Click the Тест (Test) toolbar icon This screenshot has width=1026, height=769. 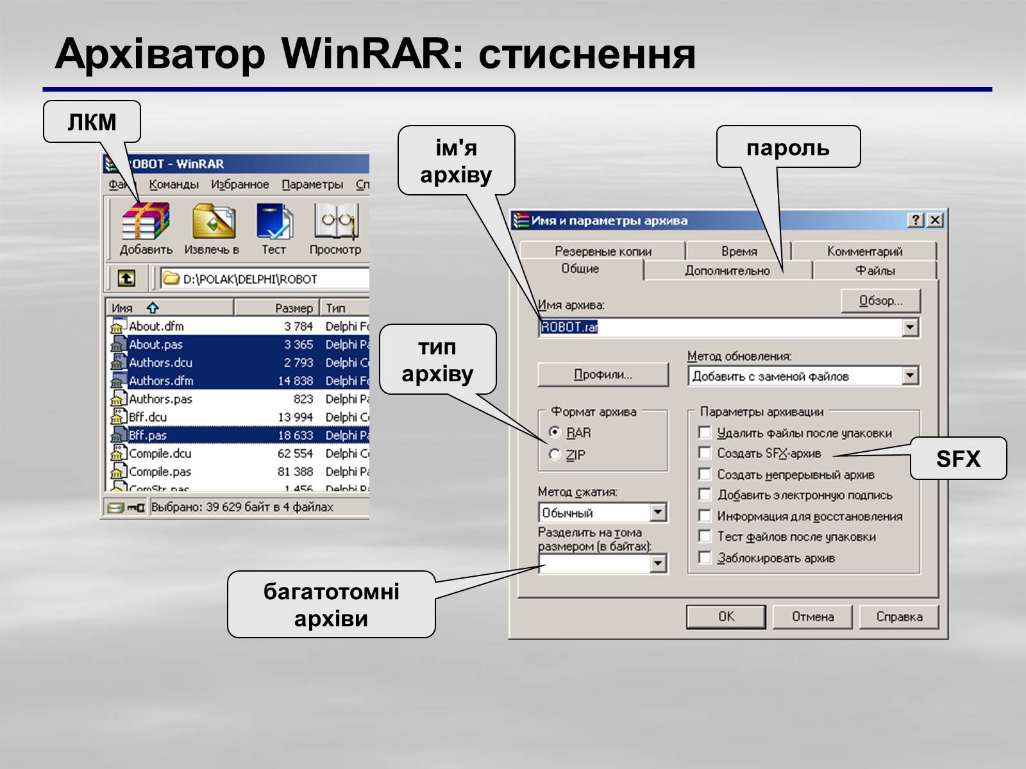274,222
